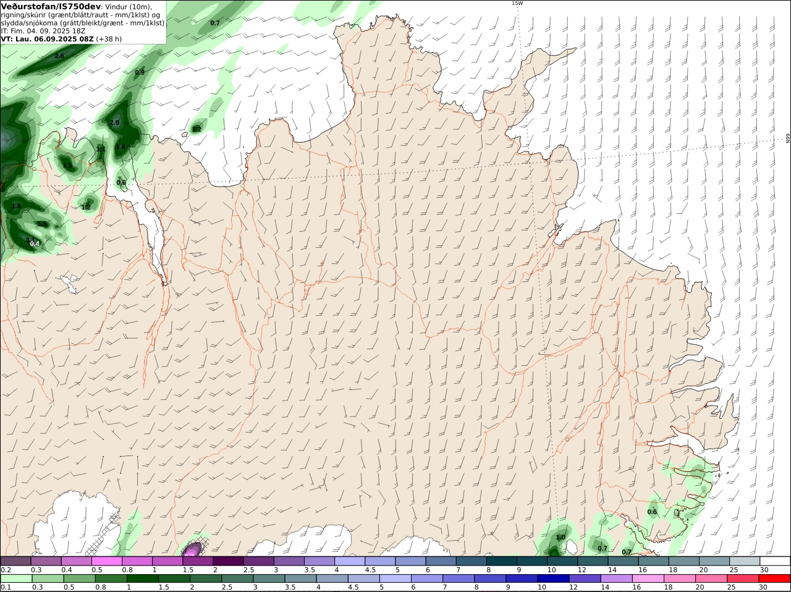791x592 pixels.
Task: Click lower legend swatch between 3 and 3.5
Action: point(269,578)
